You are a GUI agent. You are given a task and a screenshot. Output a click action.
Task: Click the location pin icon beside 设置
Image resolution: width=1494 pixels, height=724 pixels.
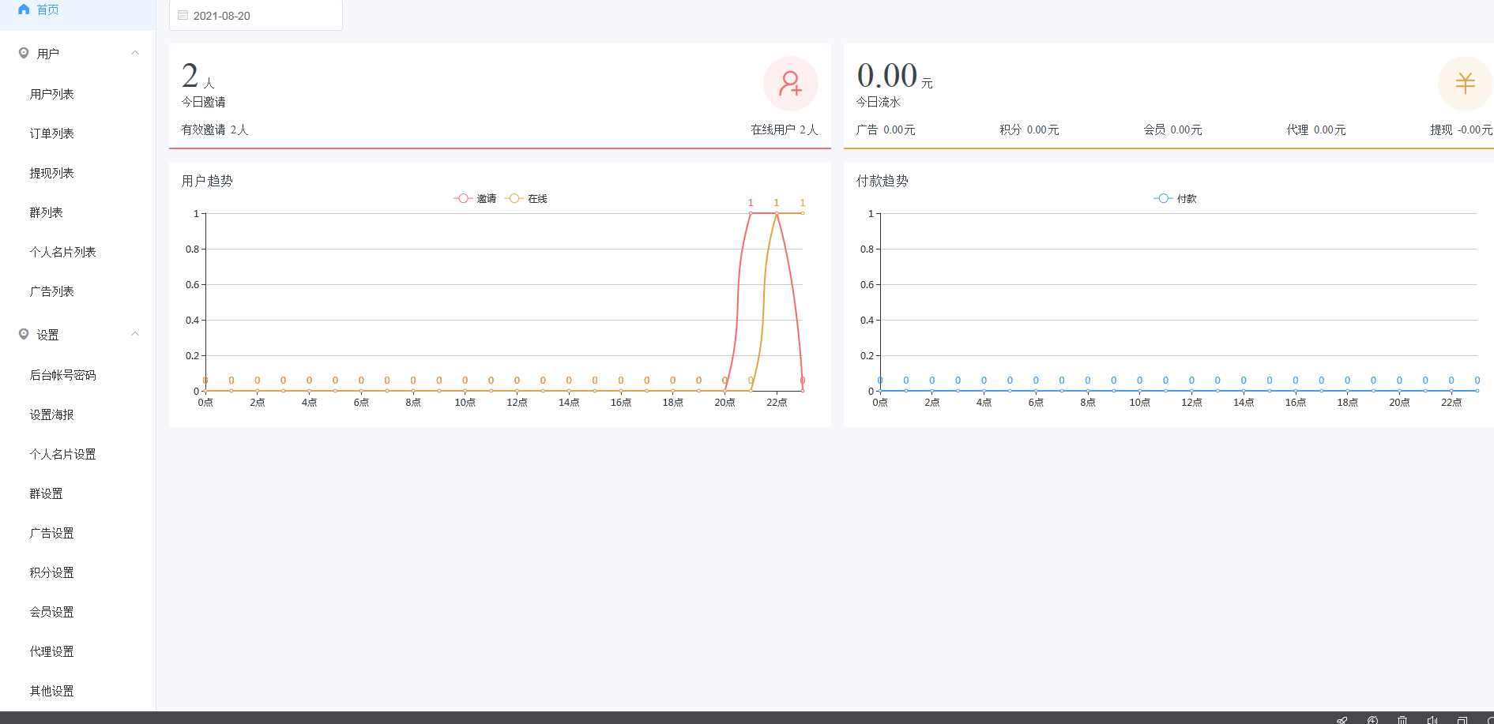[x=24, y=335]
